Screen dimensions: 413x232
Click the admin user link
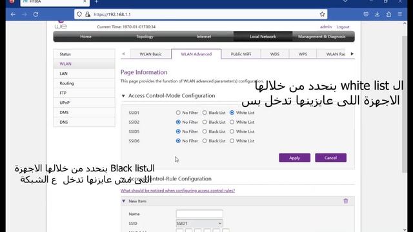click(326, 27)
